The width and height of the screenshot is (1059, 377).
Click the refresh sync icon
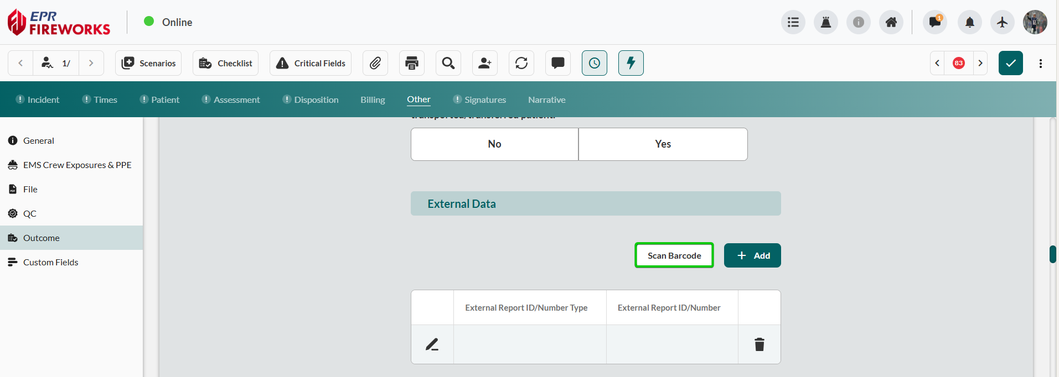[521, 63]
